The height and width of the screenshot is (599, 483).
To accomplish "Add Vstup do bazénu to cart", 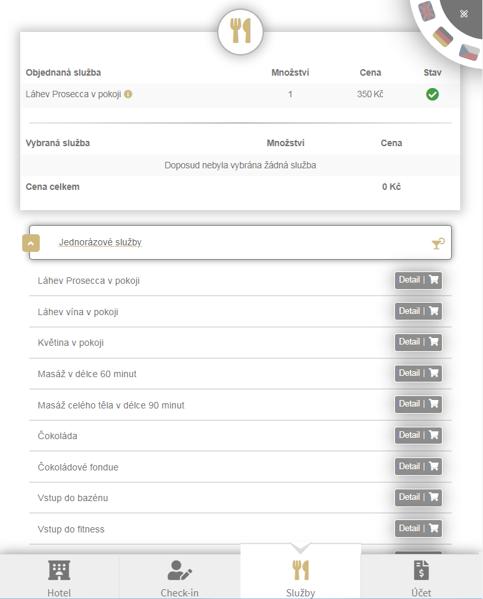I will [433, 497].
